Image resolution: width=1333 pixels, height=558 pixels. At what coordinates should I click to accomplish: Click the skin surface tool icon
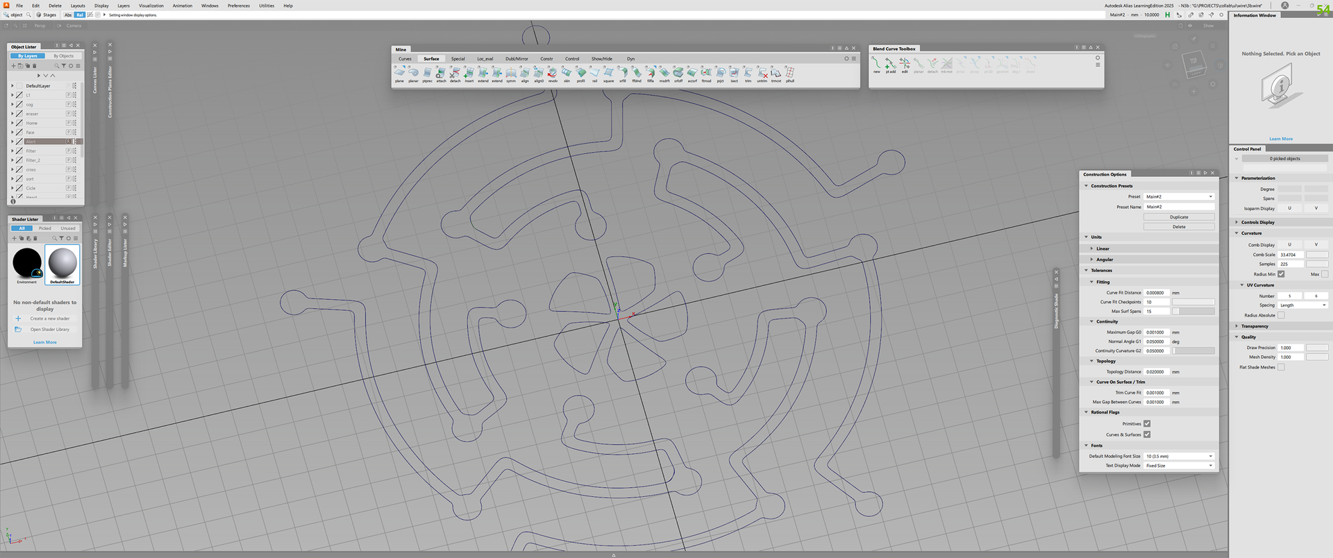point(567,73)
